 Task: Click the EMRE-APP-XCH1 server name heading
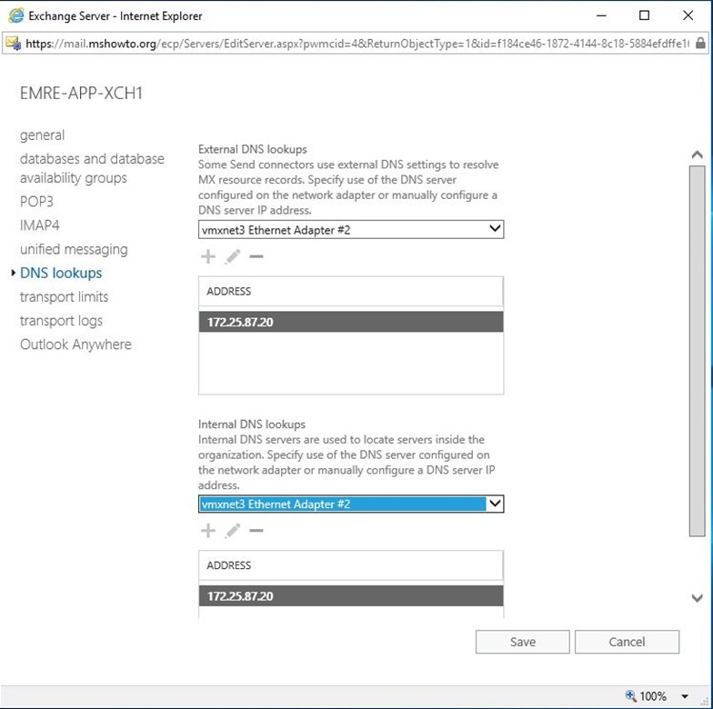point(81,93)
